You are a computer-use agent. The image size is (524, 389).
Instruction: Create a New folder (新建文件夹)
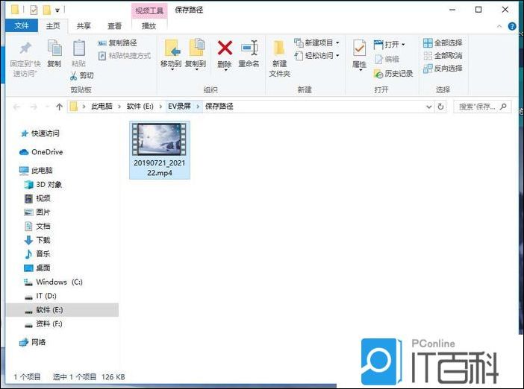(x=279, y=59)
